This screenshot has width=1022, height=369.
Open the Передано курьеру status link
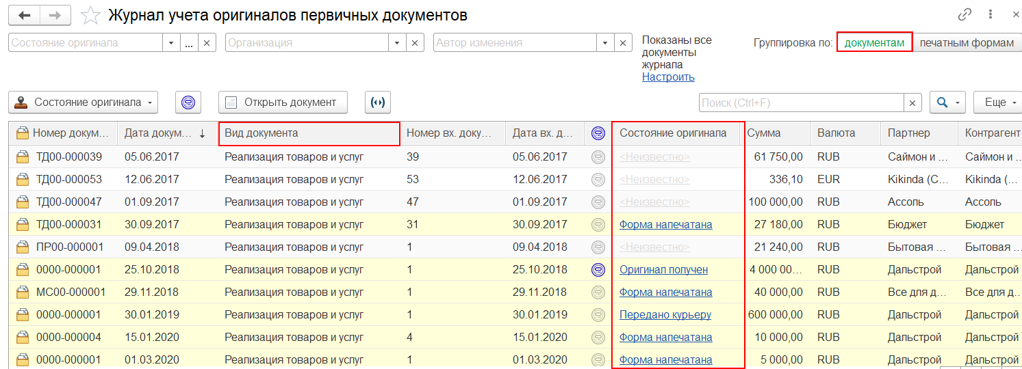(x=665, y=314)
